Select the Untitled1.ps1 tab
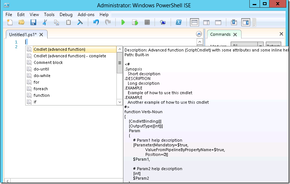Image resolution: width=290 pixels, height=184 pixels. point(23,34)
